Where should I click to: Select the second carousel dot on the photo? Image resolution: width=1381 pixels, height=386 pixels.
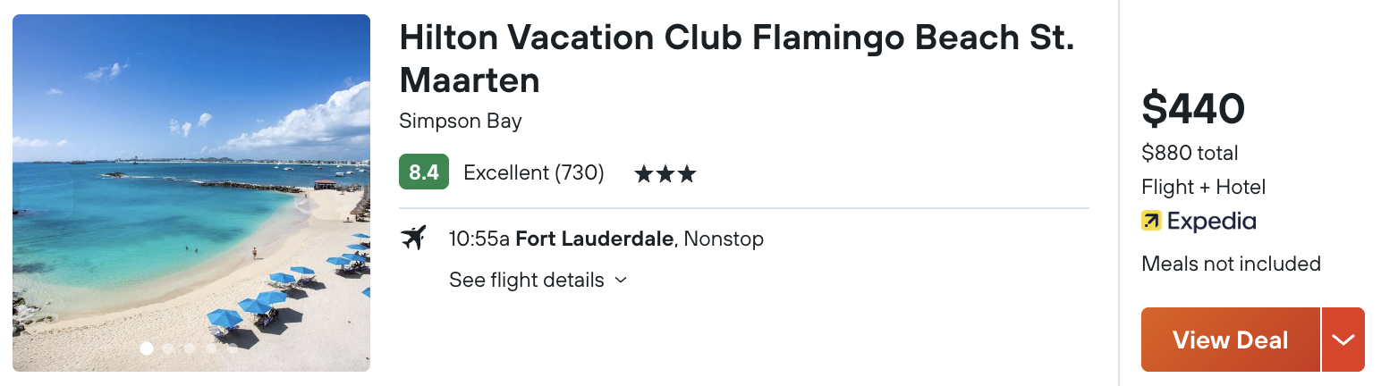click(x=168, y=348)
